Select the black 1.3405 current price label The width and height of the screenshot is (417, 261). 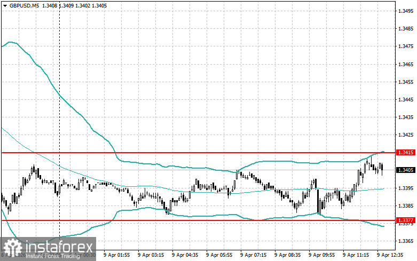click(406, 170)
